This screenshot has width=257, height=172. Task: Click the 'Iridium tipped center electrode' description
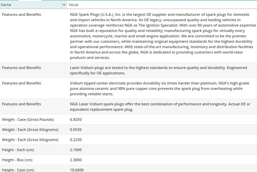(158, 89)
